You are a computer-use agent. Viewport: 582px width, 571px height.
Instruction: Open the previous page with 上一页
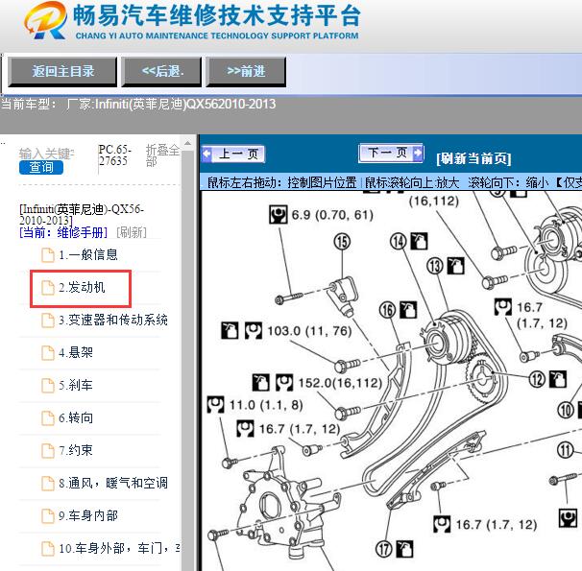233,154
